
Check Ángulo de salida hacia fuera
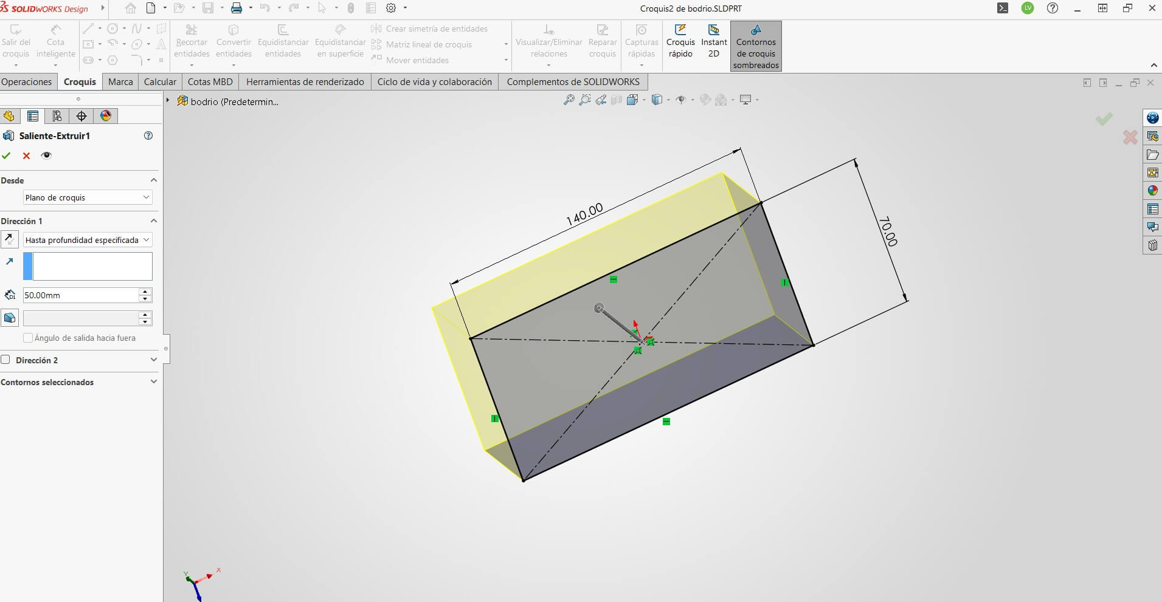pyautogui.click(x=28, y=338)
